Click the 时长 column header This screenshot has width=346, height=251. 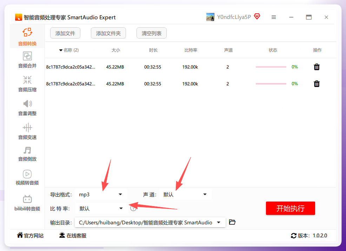click(153, 50)
